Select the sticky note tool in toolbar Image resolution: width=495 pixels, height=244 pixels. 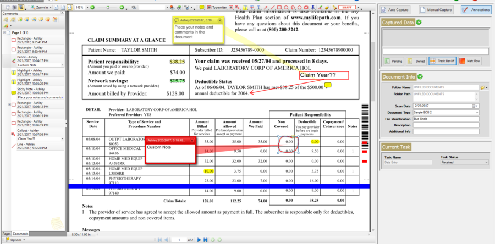[202, 8]
